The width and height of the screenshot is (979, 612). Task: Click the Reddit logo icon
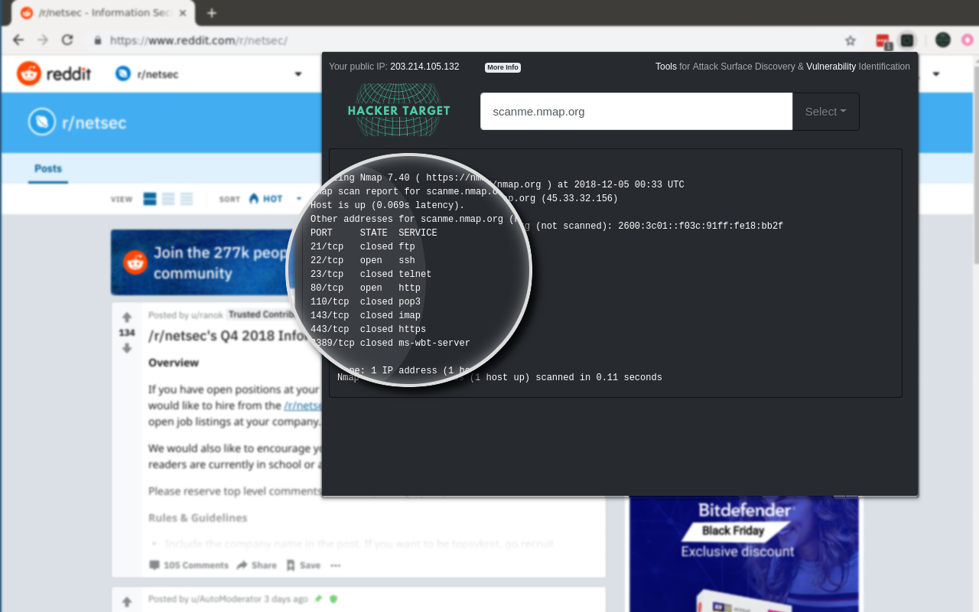[28, 73]
